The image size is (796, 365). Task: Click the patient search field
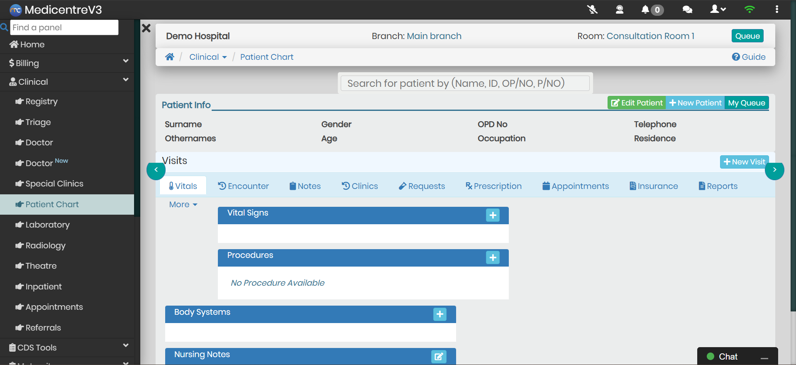click(x=465, y=83)
